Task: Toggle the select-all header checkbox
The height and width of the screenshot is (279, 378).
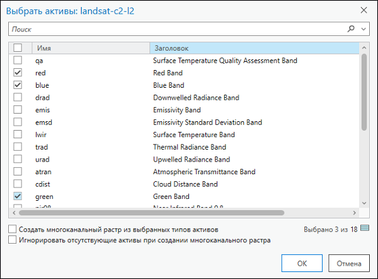Action: 18,48
